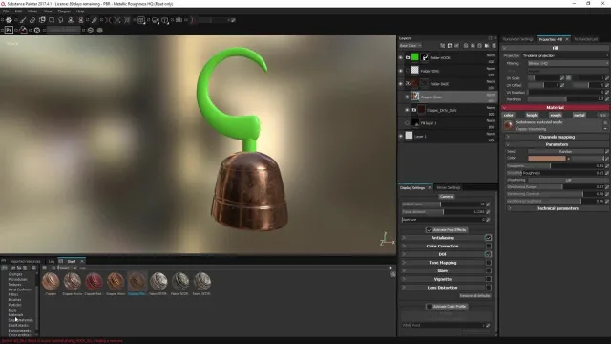Open the Base Color channel dropdown
This screenshot has width=611, height=344.
click(x=411, y=46)
